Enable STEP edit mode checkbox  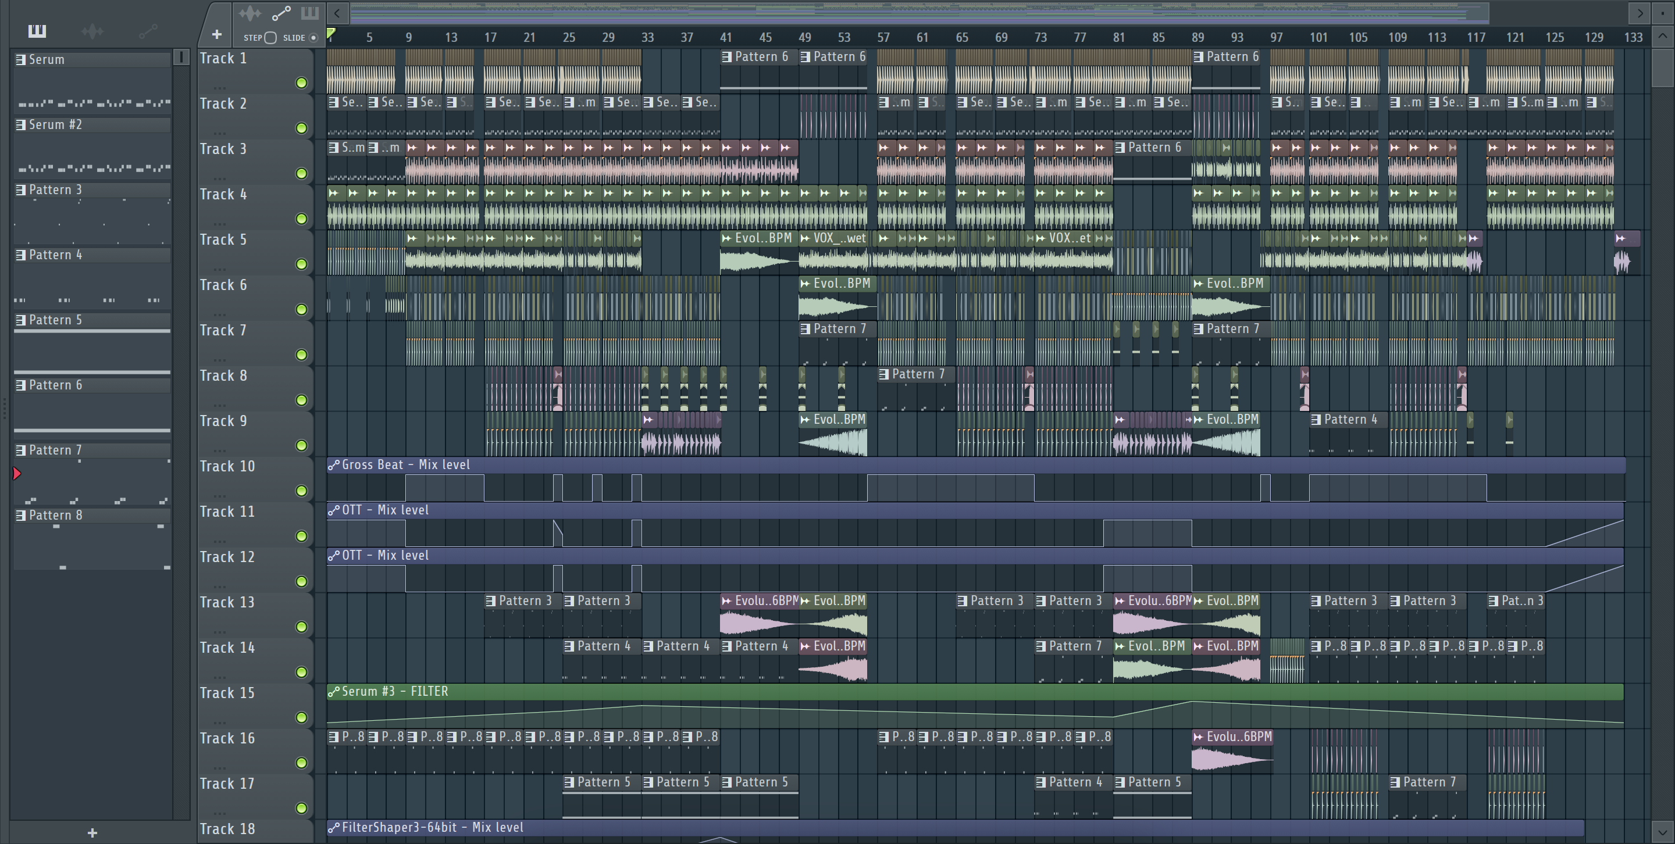(x=271, y=38)
